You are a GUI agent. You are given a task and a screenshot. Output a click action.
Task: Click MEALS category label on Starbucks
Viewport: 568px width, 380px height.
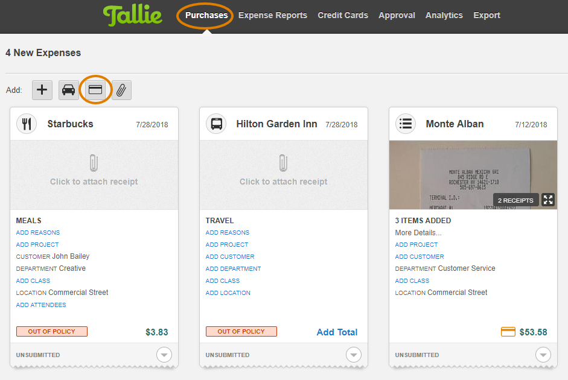pos(28,220)
